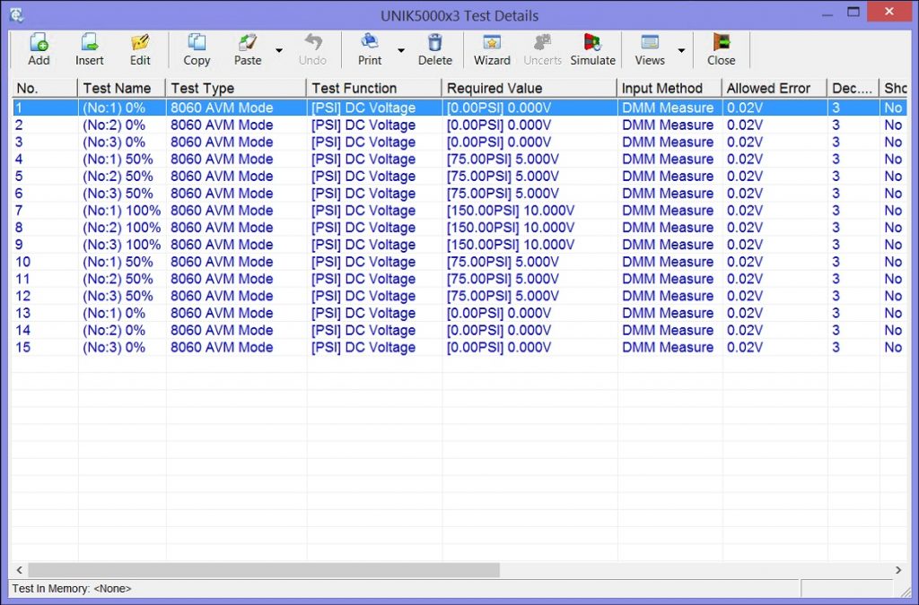919x605 pixels.
Task: Click the horizontal scrollbar right arrow
Action: [x=898, y=570]
